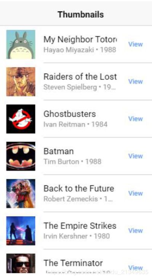
Task: Open View next to The Terminator
Action: [x=136, y=268]
